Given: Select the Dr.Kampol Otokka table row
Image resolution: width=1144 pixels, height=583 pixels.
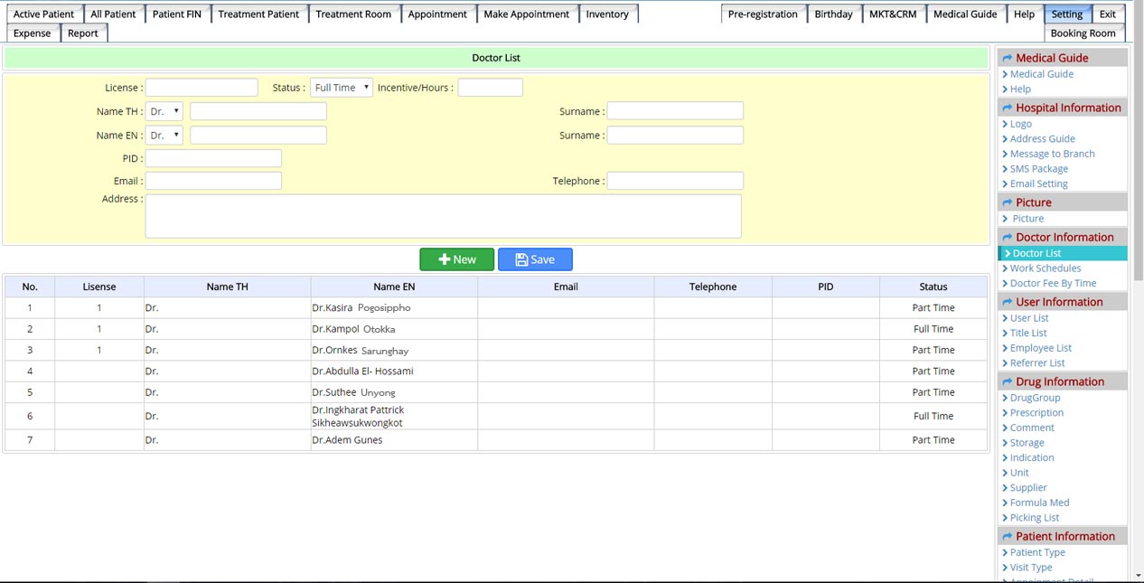Looking at the screenshot, I should pyautogui.click(x=353, y=329).
